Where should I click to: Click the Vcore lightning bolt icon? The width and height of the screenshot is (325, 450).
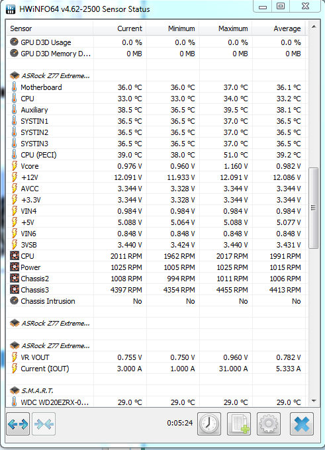pos(14,166)
